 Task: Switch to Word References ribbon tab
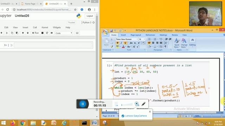(x=150, y=35)
